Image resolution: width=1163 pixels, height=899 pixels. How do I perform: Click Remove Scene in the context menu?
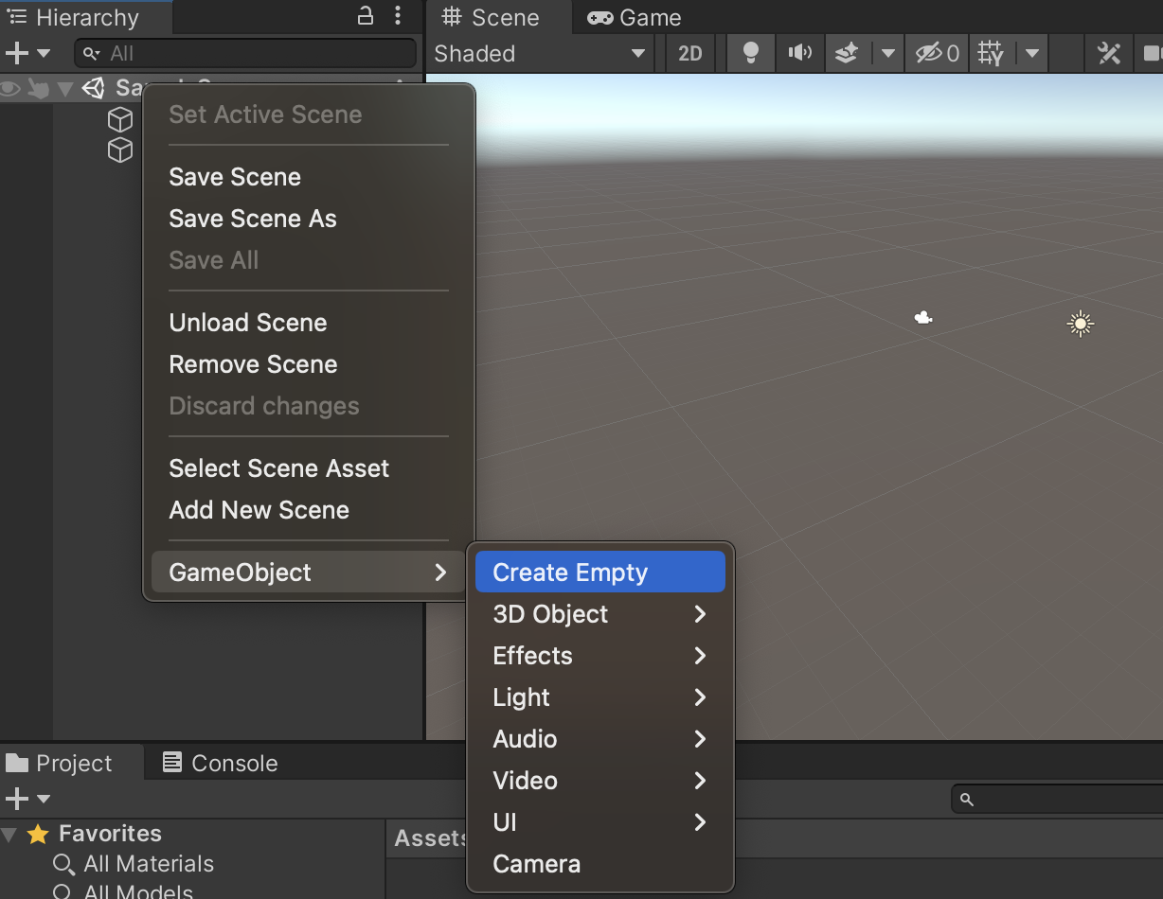pyautogui.click(x=253, y=364)
